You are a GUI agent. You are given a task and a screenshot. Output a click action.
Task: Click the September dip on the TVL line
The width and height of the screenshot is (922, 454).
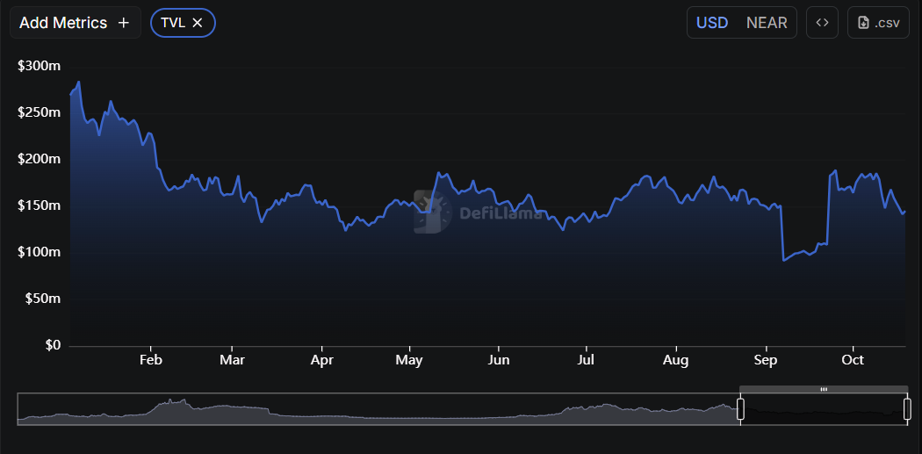pyautogui.click(x=784, y=260)
